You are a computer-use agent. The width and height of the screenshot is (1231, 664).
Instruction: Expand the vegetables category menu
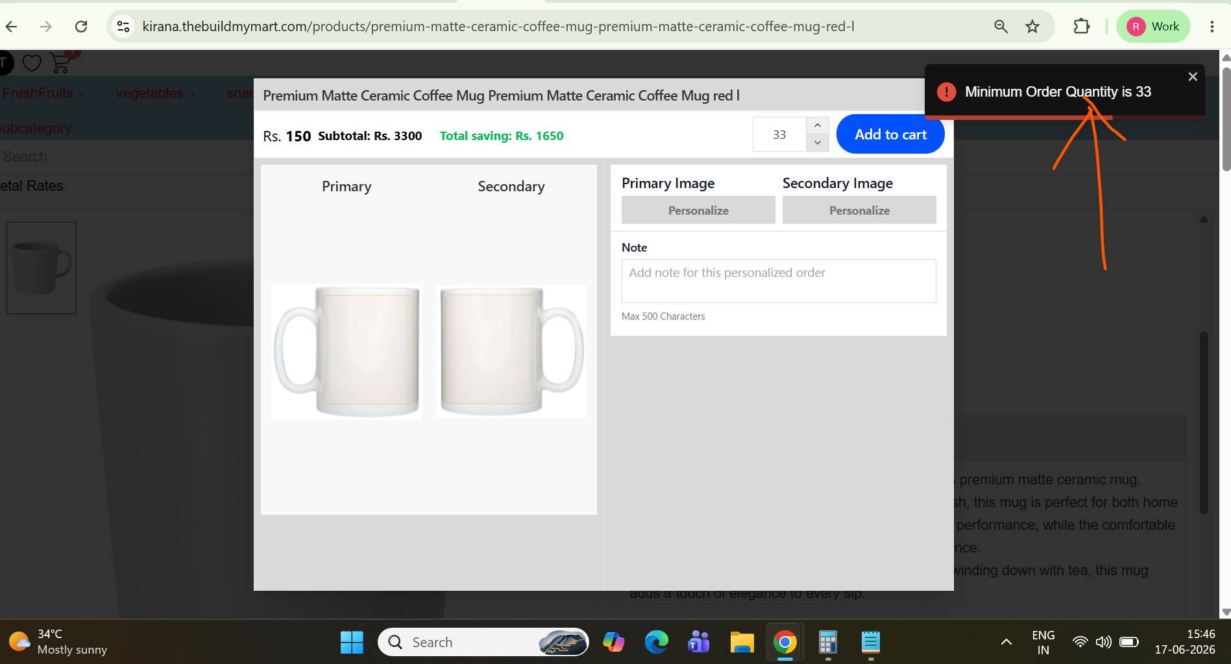156,93
